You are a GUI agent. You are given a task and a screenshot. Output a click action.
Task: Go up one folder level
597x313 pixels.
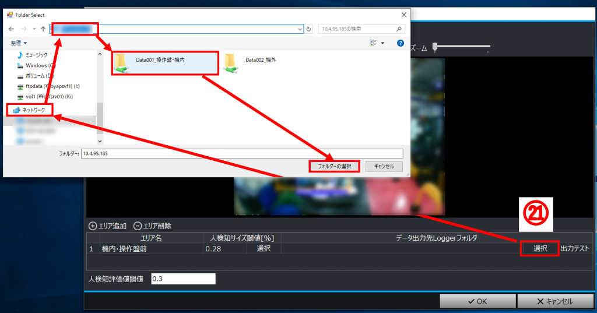[43, 29]
